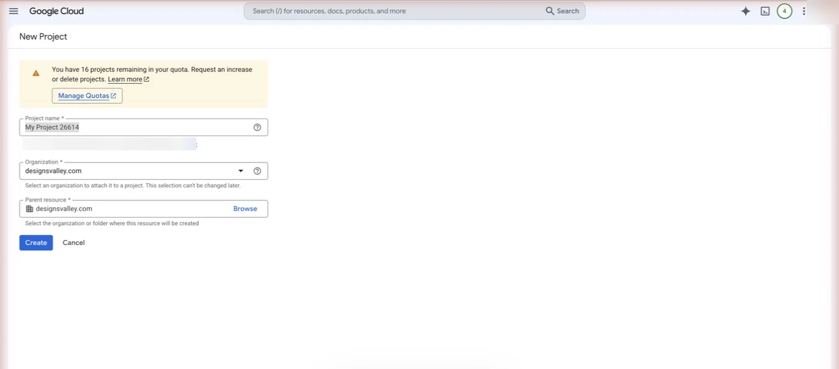Browse for a parent resource

(x=245, y=209)
